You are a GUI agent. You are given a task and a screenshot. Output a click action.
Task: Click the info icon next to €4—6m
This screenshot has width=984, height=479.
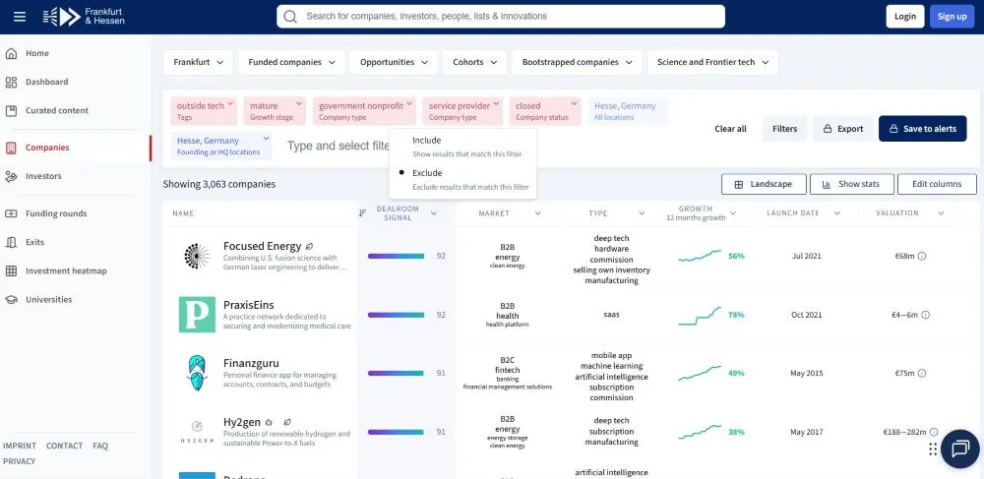tap(925, 315)
